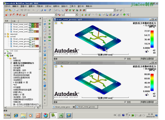This screenshot has height=120, width=165.
Task: Click the green bounce arrows icon
Action: [x=49, y=41]
